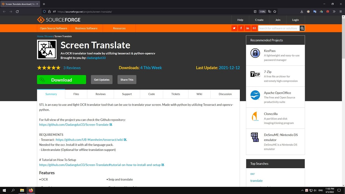The height and width of the screenshot is (194, 345).
Task: Select the Summary tab
Action: point(51,94)
